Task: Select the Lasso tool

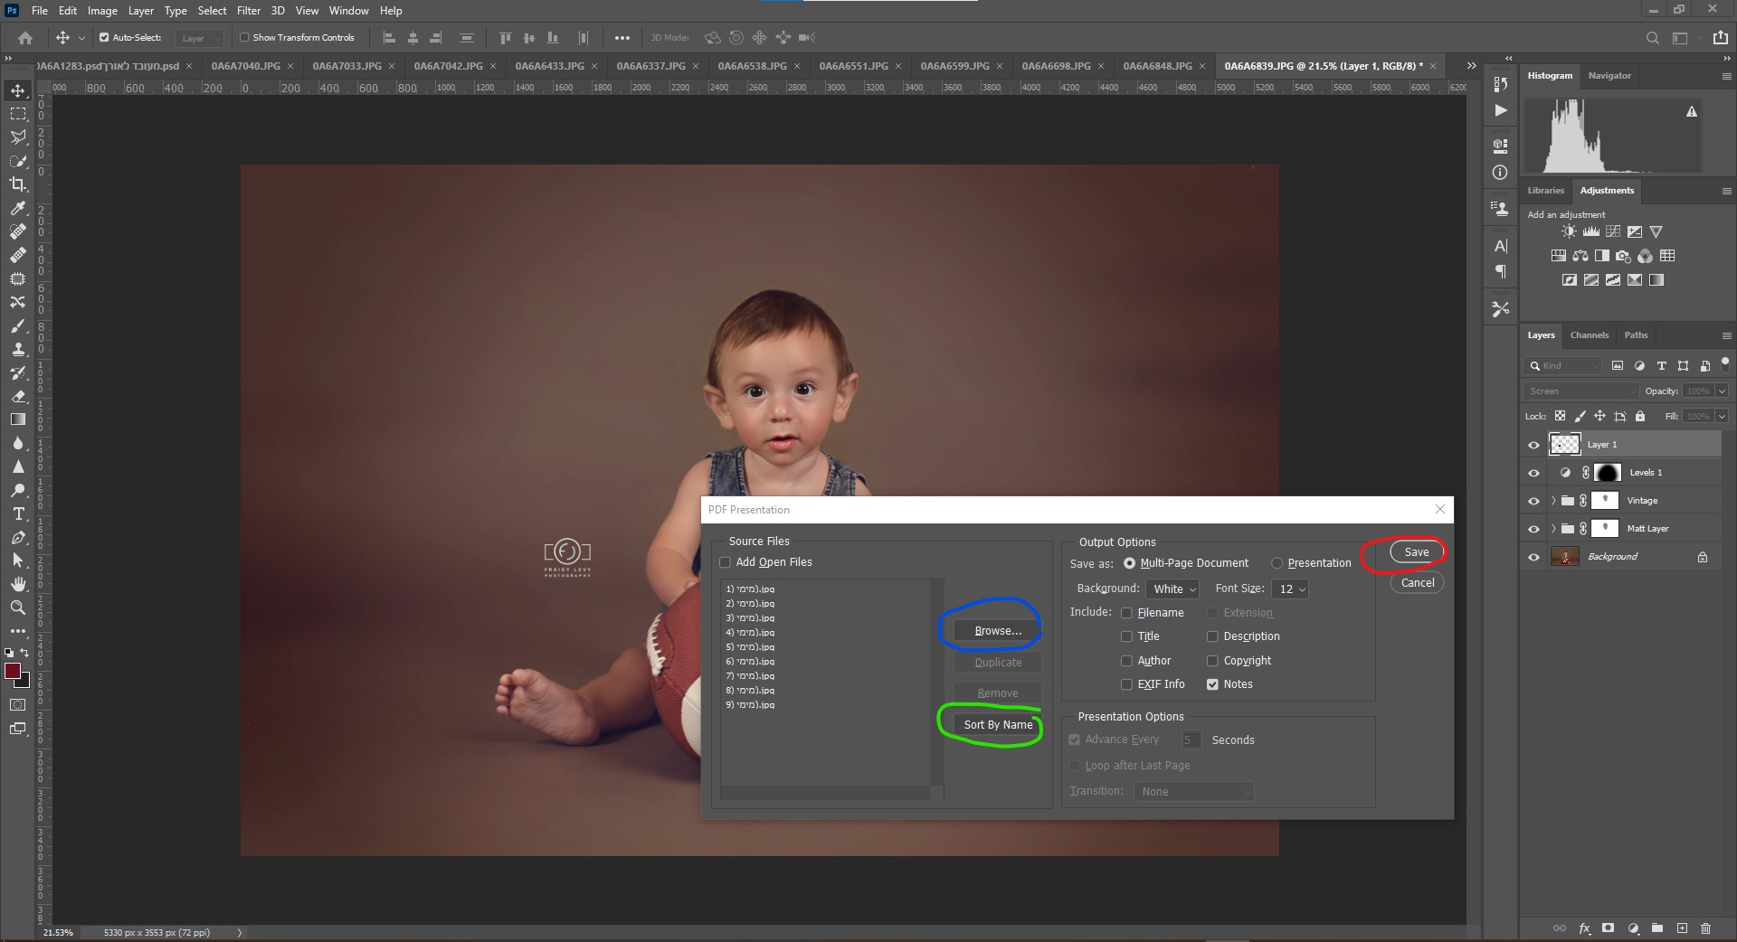Action: click(x=18, y=137)
